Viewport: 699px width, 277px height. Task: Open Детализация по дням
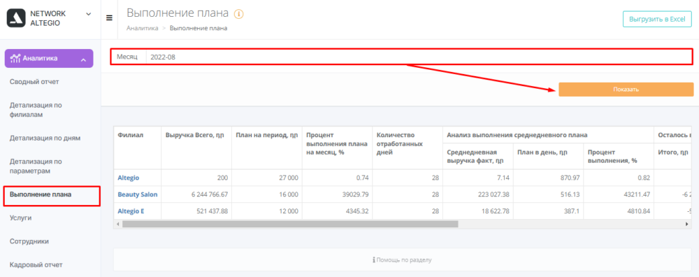click(x=45, y=138)
